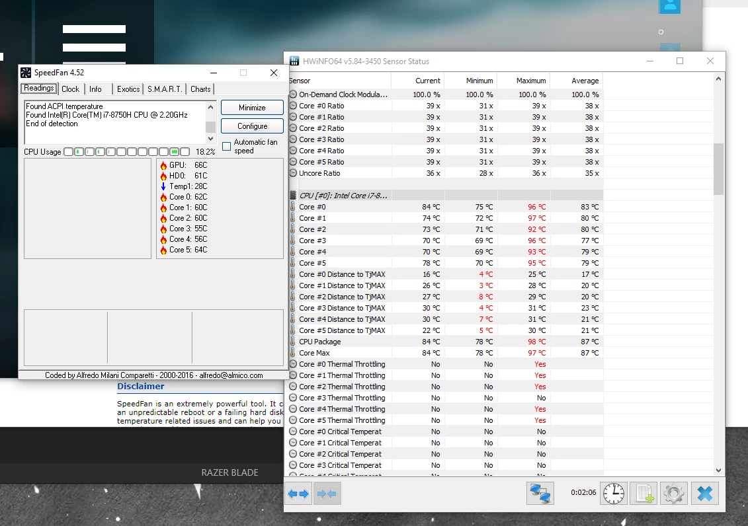Click HWiNFO scrollbar up arrow
Viewport: 748px width, 526px height.
coord(718,79)
